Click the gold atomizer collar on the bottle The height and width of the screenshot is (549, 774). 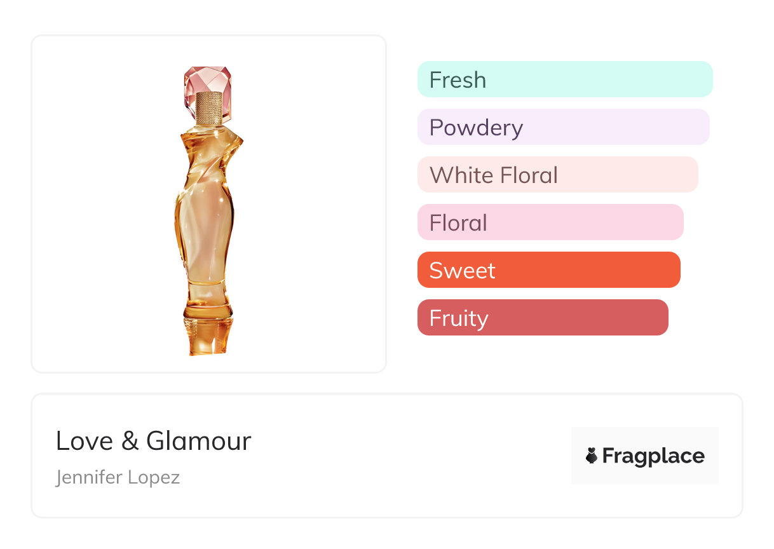[x=209, y=109]
